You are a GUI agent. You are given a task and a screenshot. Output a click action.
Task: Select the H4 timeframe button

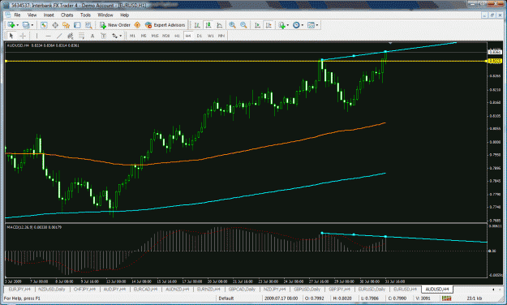[x=188, y=36]
